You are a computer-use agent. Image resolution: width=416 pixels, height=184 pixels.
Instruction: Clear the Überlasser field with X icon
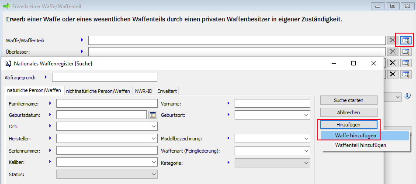(392, 52)
